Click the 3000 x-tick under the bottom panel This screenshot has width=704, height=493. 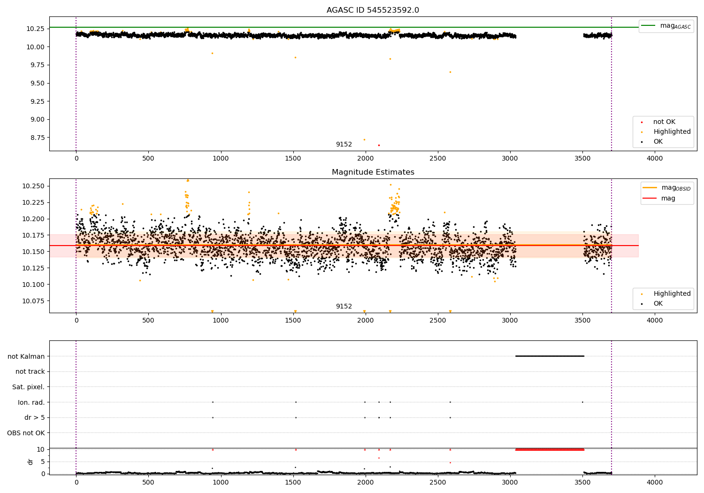pos(510,482)
